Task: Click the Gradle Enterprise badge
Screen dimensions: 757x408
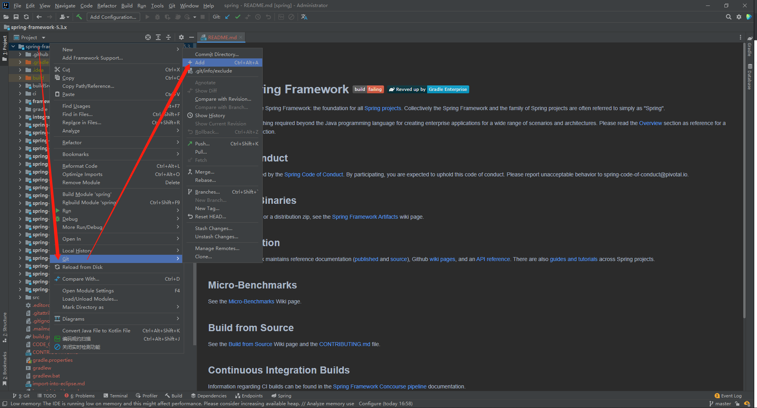Action: (x=428, y=89)
